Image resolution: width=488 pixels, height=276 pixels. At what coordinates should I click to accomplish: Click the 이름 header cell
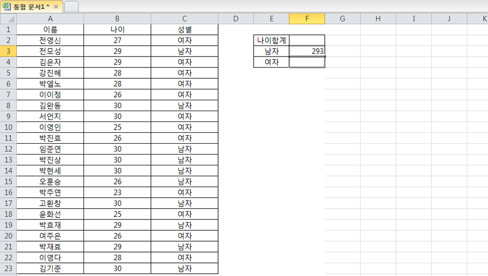[50, 30]
